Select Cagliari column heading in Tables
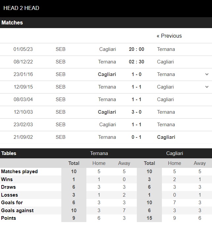This screenshot has height=230, width=212. (174, 153)
